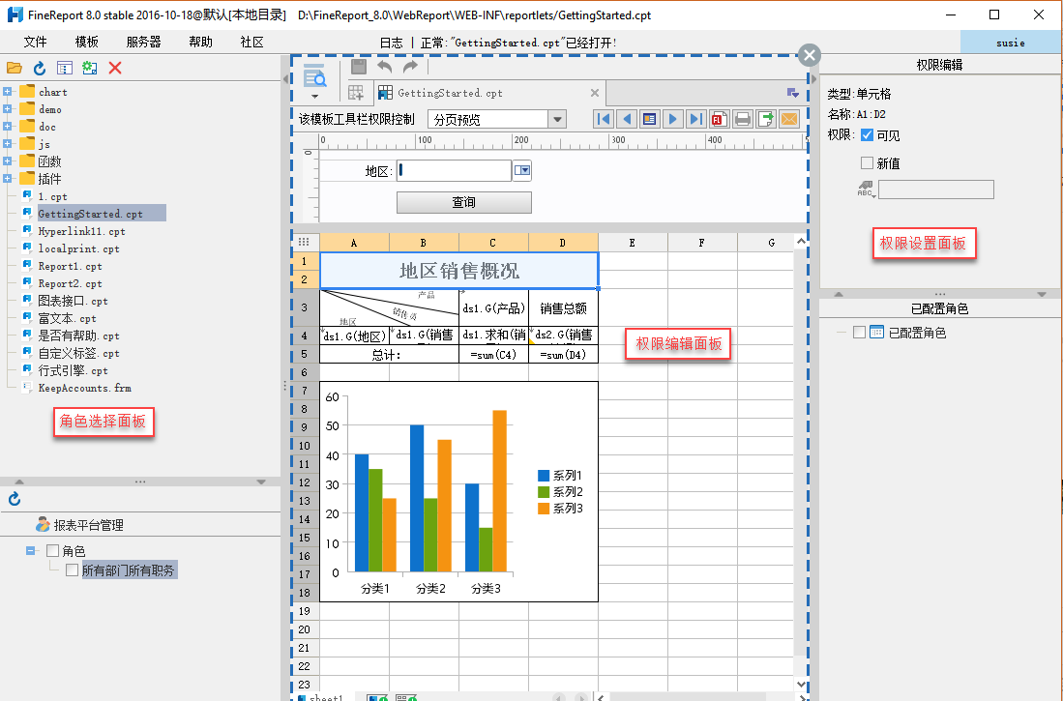Go to first page with navigation icon

(604, 119)
